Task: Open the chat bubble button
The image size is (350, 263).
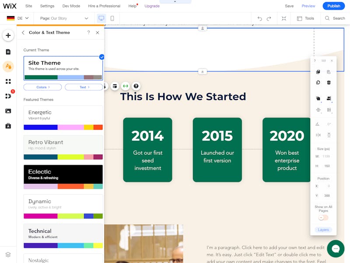Action: pos(336,249)
